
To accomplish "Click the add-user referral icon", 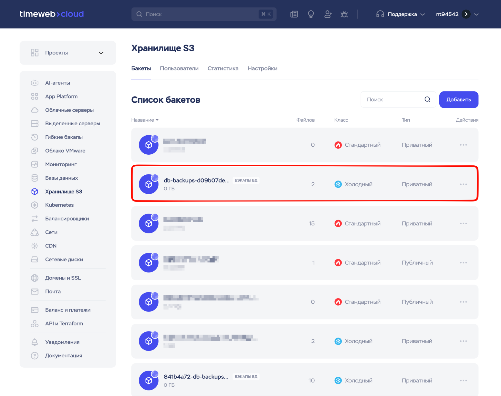I will pos(328,14).
